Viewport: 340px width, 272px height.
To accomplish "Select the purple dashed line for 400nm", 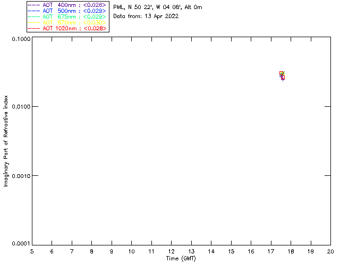I will 34,5.
